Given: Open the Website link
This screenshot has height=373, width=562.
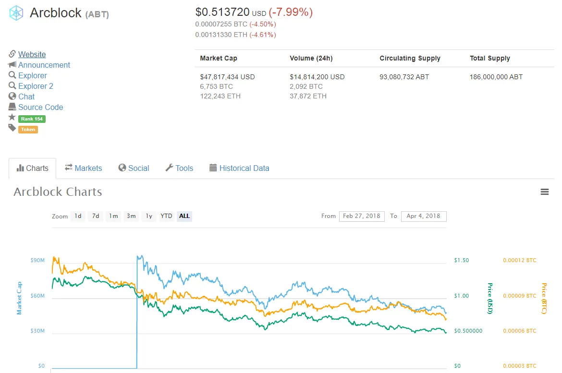Looking at the screenshot, I should click(x=32, y=54).
